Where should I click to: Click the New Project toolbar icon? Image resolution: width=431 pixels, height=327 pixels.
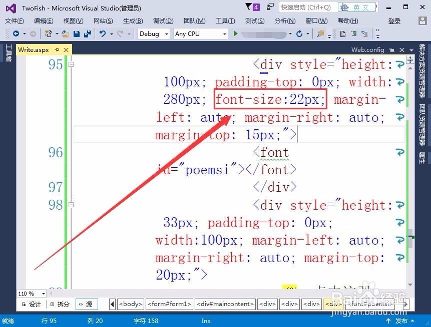(x=49, y=34)
